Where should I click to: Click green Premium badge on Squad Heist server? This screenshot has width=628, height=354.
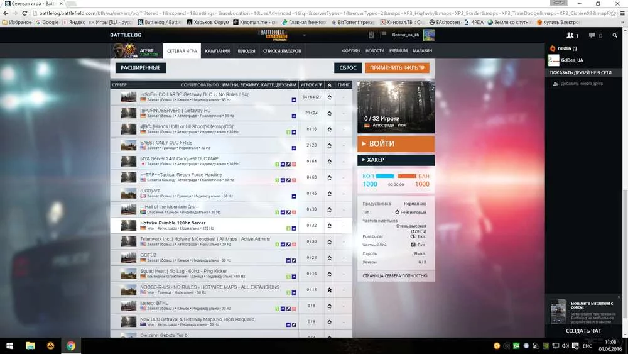(288, 277)
